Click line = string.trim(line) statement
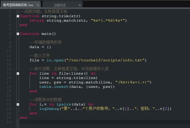This screenshot has height=128, width=190. tap(68, 78)
